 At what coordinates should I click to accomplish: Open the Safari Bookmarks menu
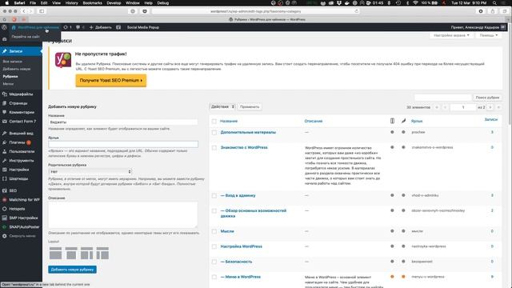pyautogui.click(x=93, y=3)
